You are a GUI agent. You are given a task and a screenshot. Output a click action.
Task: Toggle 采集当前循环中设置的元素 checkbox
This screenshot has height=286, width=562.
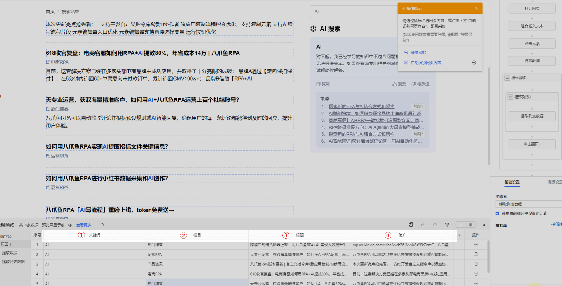[497, 213]
